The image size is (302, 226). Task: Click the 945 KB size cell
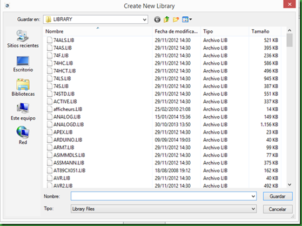271,78
